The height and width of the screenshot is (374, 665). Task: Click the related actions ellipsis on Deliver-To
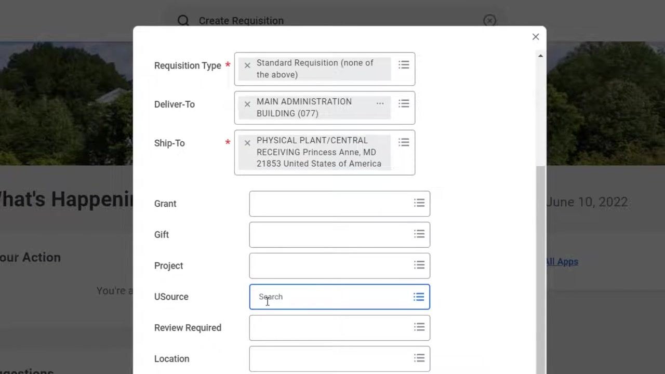click(380, 103)
